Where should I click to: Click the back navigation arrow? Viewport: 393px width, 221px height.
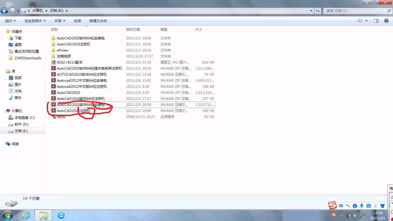tap(3, 10)
